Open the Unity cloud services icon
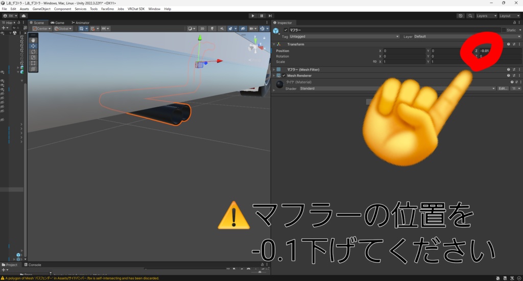The height and width of the screenshot is (281, 523). 23,16
